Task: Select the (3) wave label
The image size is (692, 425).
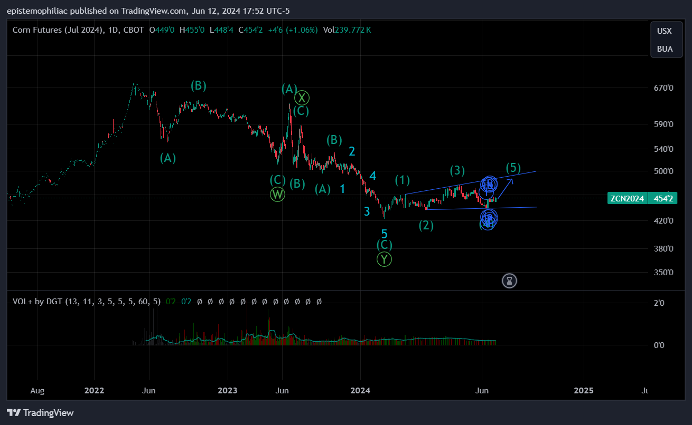Action: (457, 171)
